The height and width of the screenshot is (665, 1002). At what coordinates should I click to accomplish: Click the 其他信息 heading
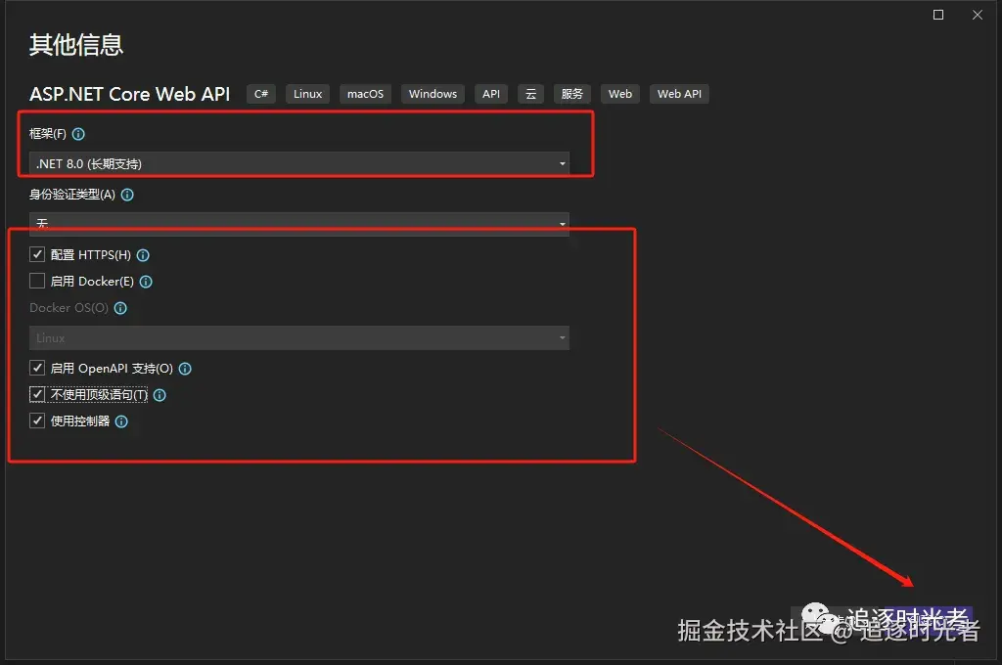76,44
